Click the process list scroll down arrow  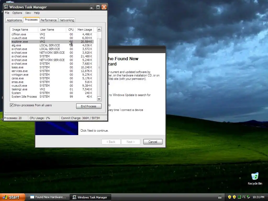point(99,99)
